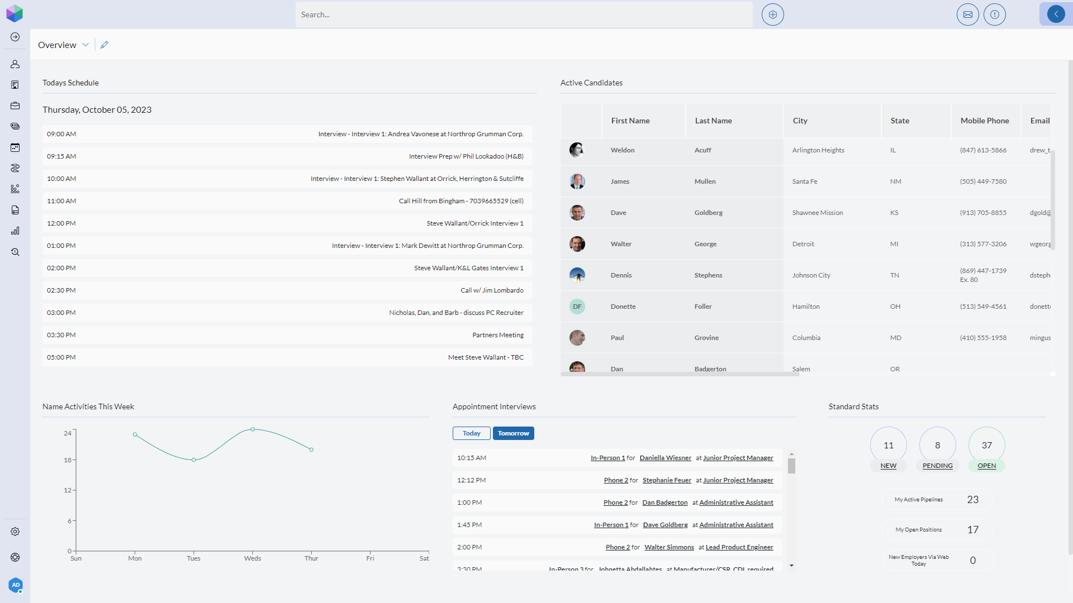Click the Search input field

pyautogui.click(x=524, y=15)
